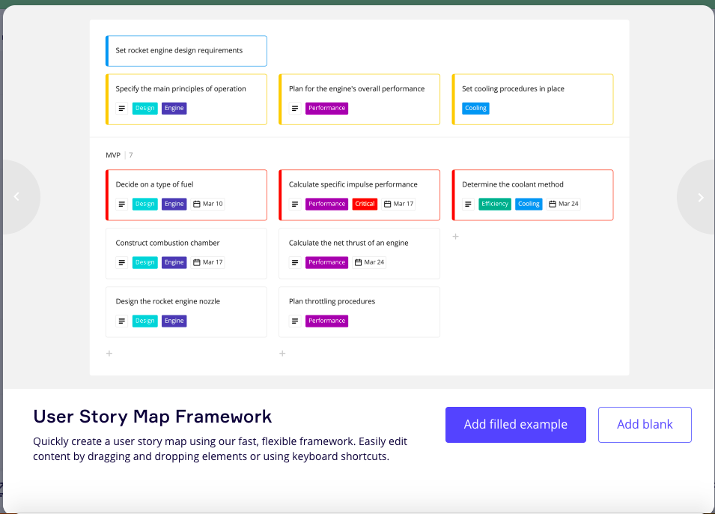Click description icon on 'Plan throttling procedures' card
Image resolution: width=715 pixels, height=514 pixels.
click(295, 321)
